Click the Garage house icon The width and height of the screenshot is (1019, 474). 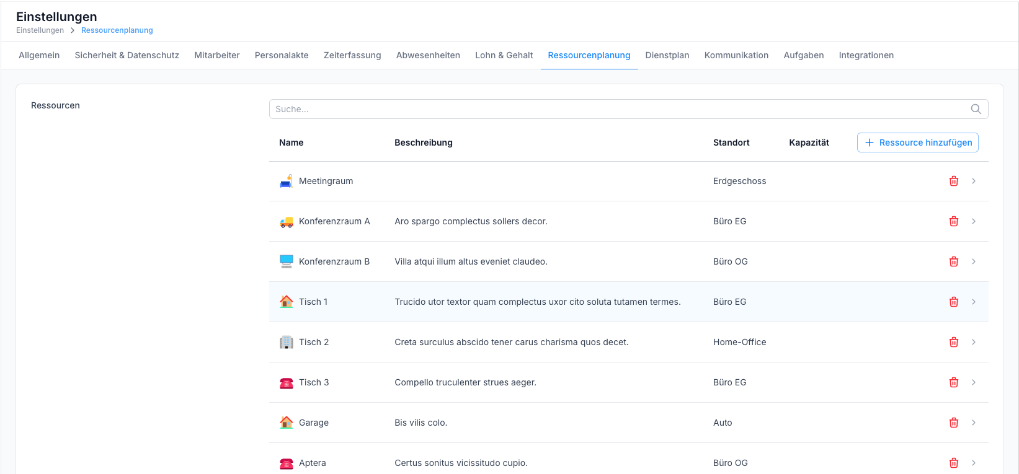click(x=286, y=423)
